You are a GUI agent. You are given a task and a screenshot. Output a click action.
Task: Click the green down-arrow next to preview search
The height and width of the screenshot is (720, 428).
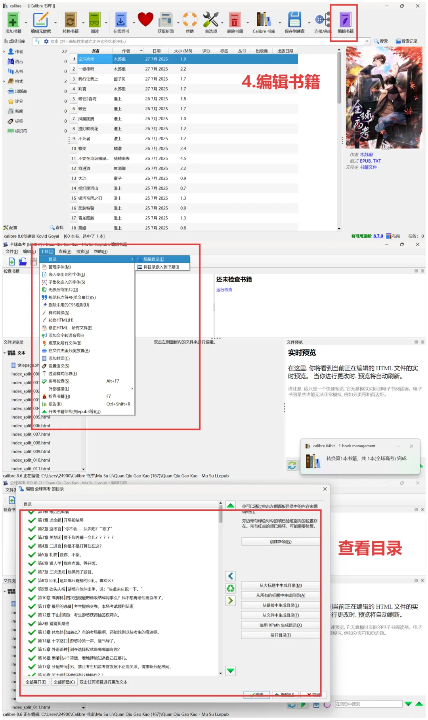408,704
